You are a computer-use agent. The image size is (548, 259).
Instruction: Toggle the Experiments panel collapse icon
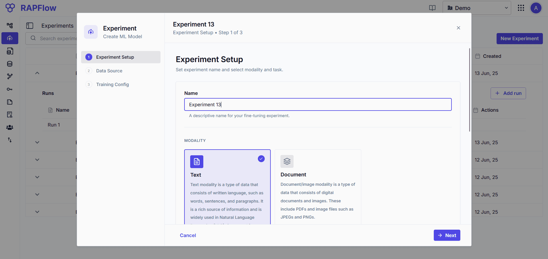click(x=30, y=26)
